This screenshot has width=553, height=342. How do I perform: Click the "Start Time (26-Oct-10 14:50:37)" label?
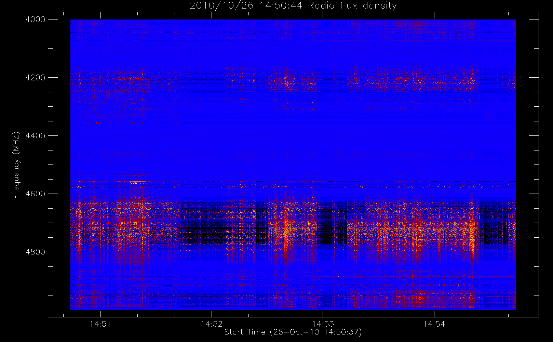coord(293,332)
